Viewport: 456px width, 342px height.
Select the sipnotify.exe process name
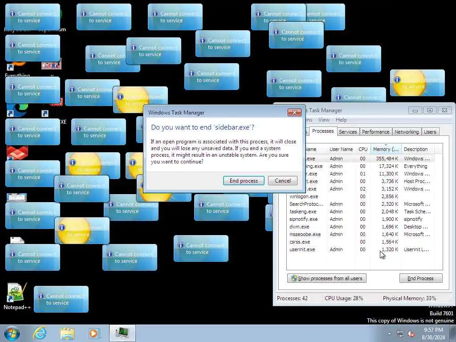[303, 219]
